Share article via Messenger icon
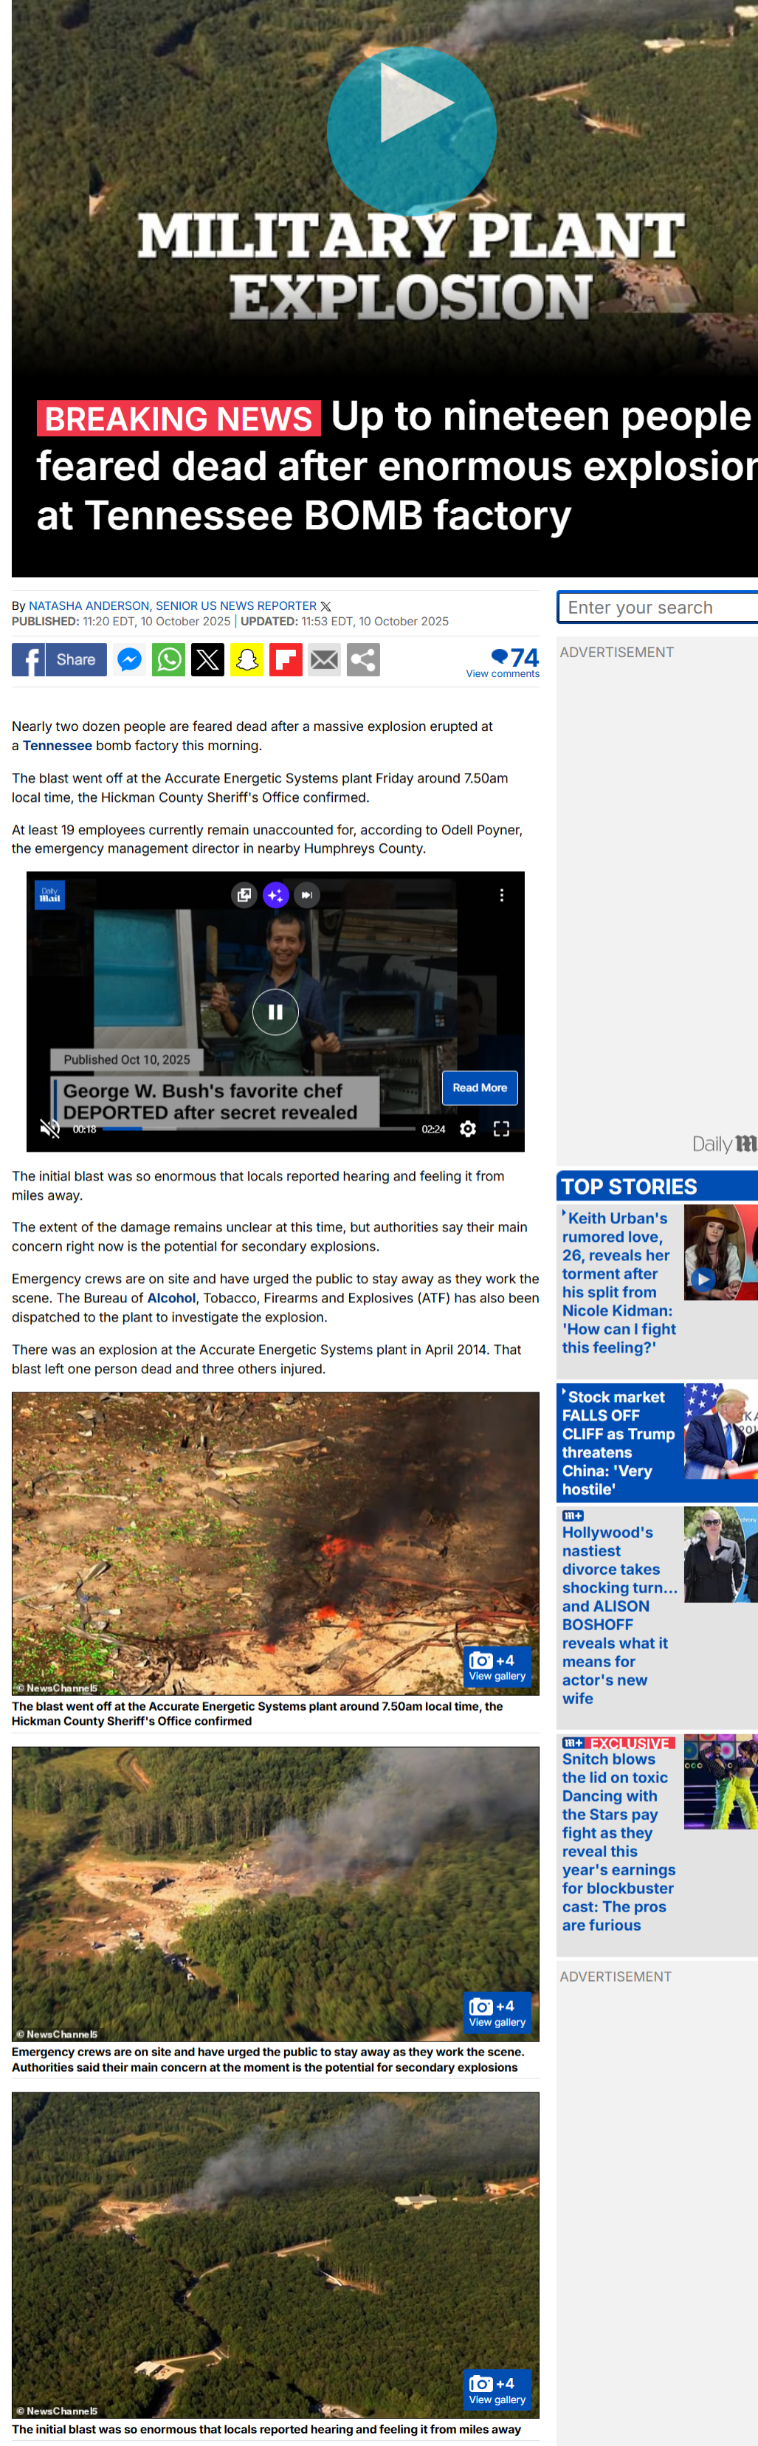This screenshot has height=2446, width=758. pyautogui.click(x=129, y=659)
